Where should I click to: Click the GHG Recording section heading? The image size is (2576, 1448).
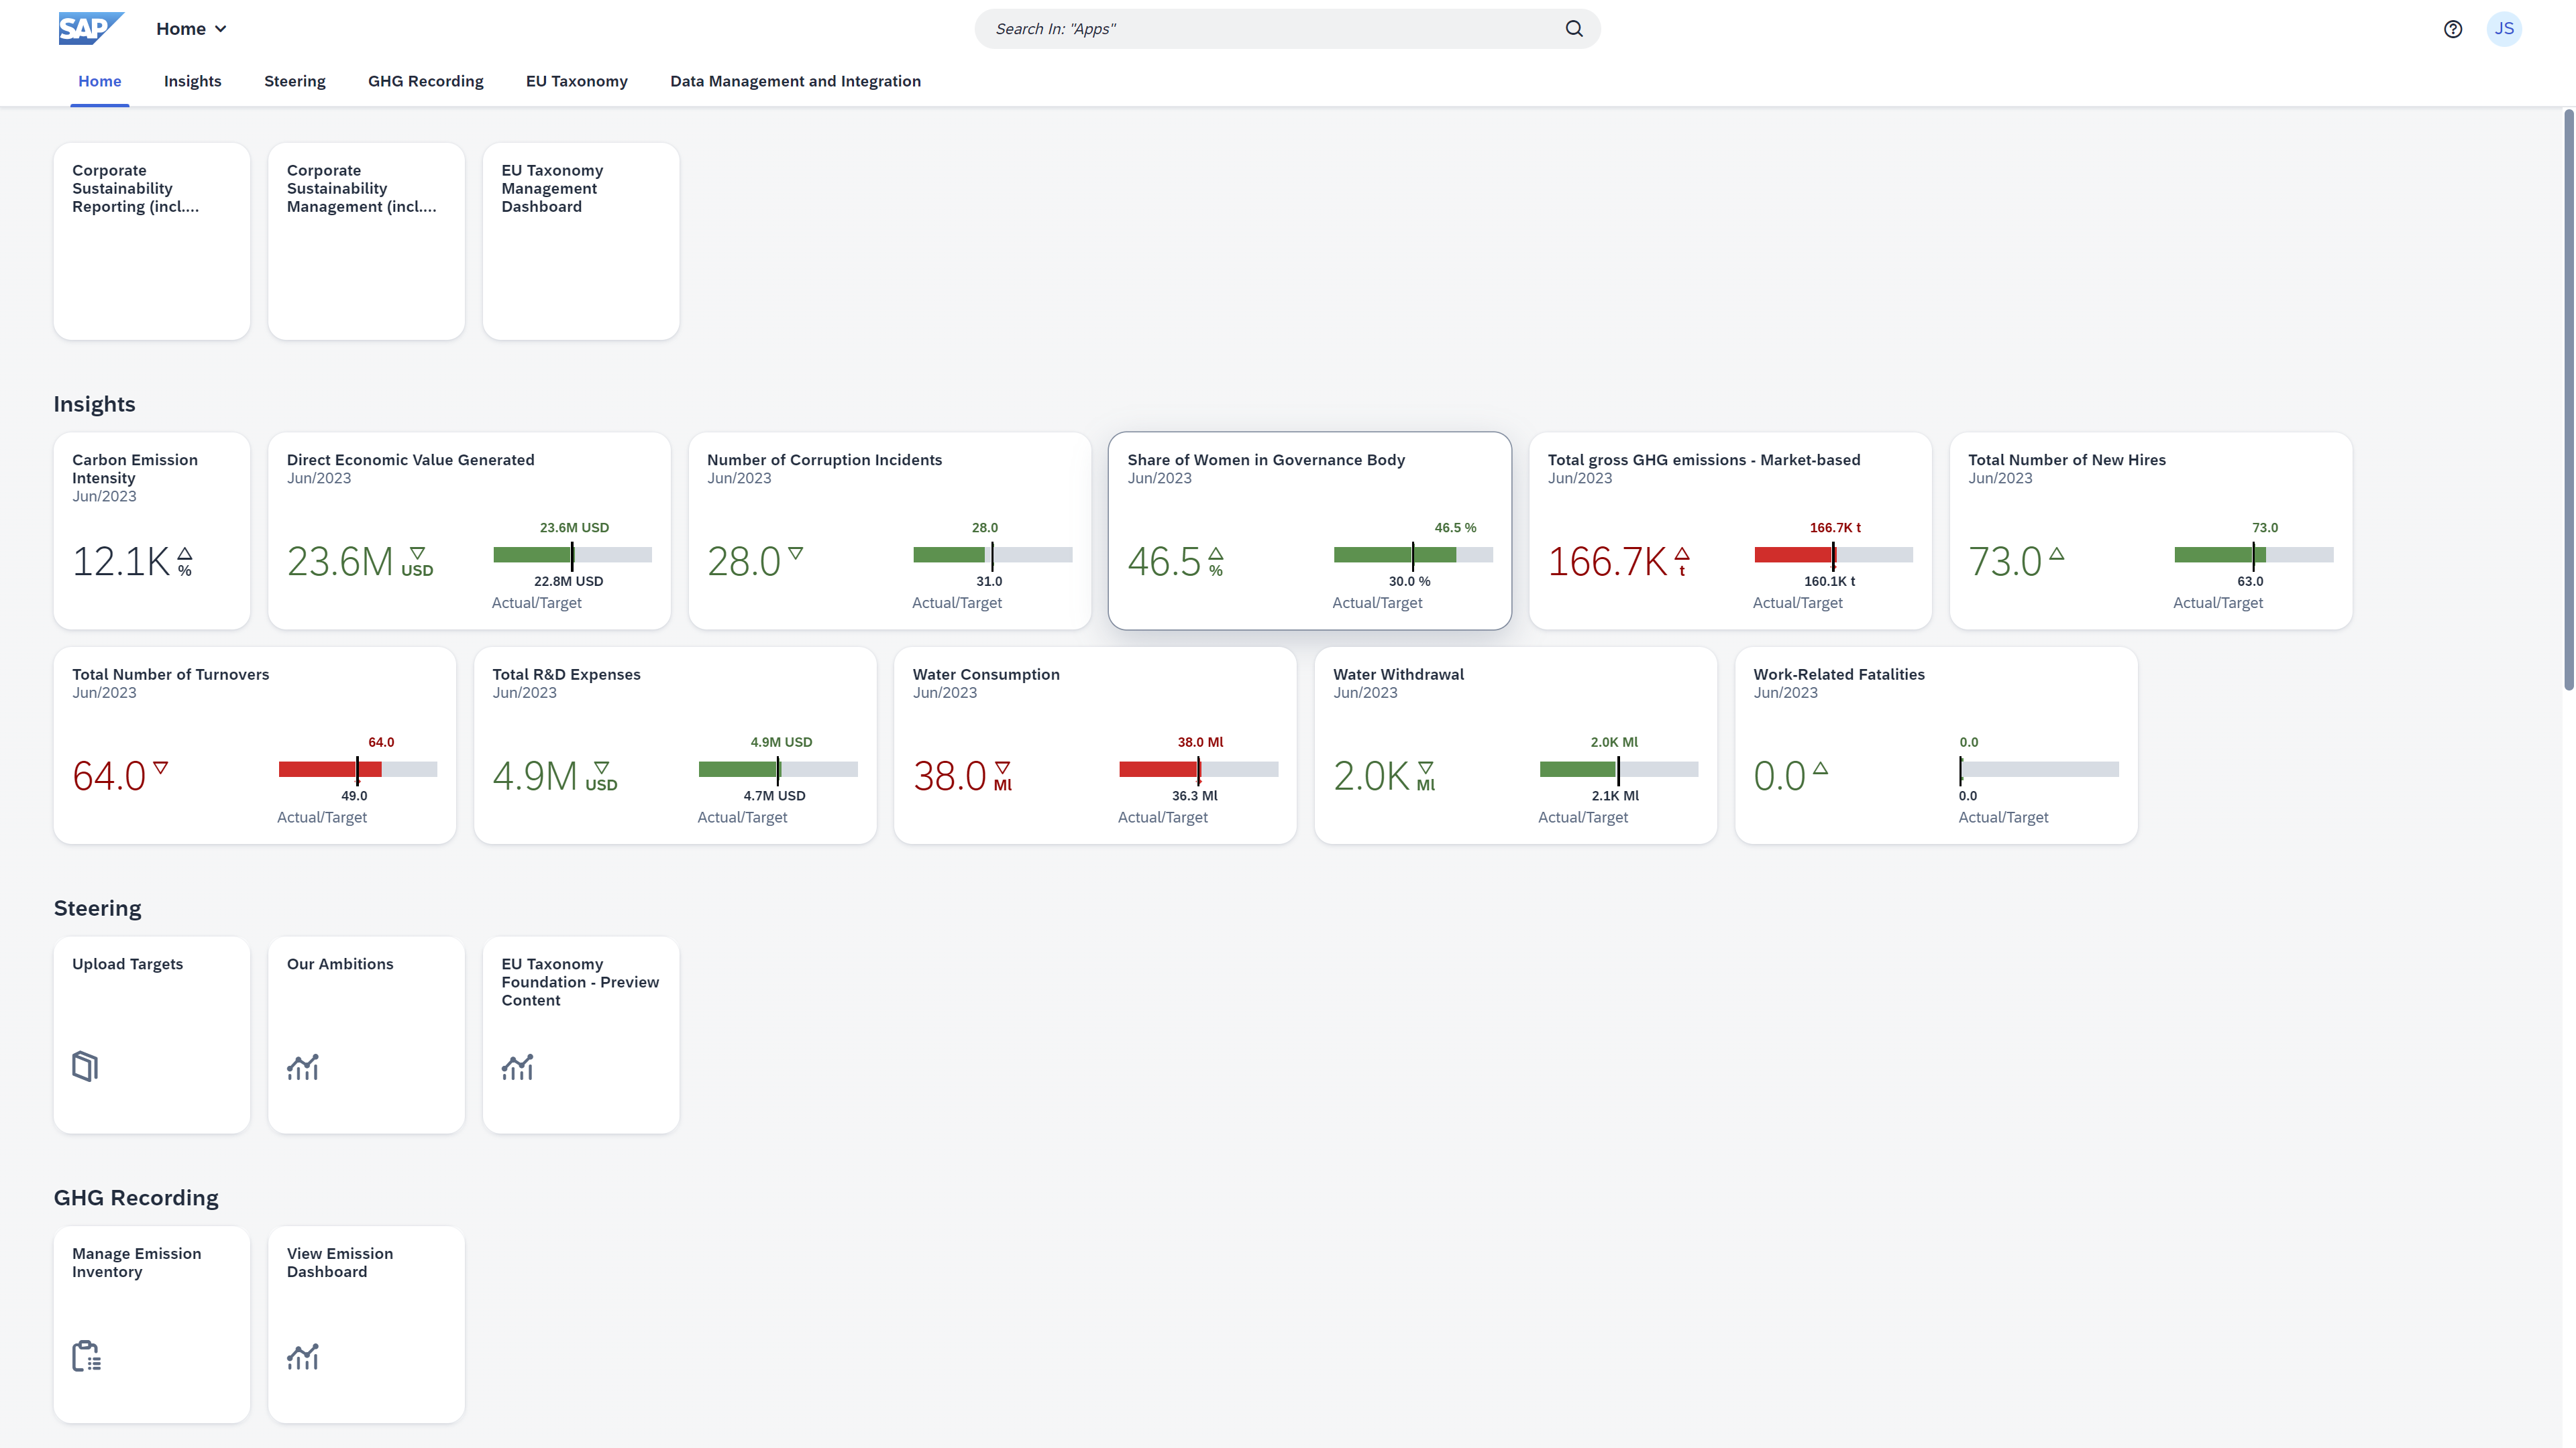136,1198
